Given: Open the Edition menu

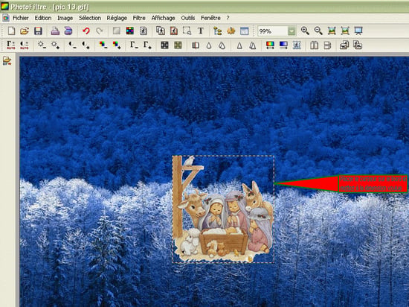Looking at the screenshot, I should (x=43, y=18).
